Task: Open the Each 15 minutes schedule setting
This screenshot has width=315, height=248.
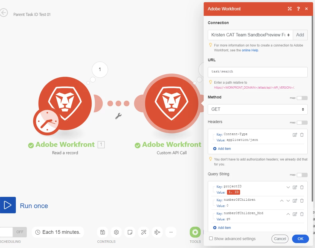Action: coord(58,232)
